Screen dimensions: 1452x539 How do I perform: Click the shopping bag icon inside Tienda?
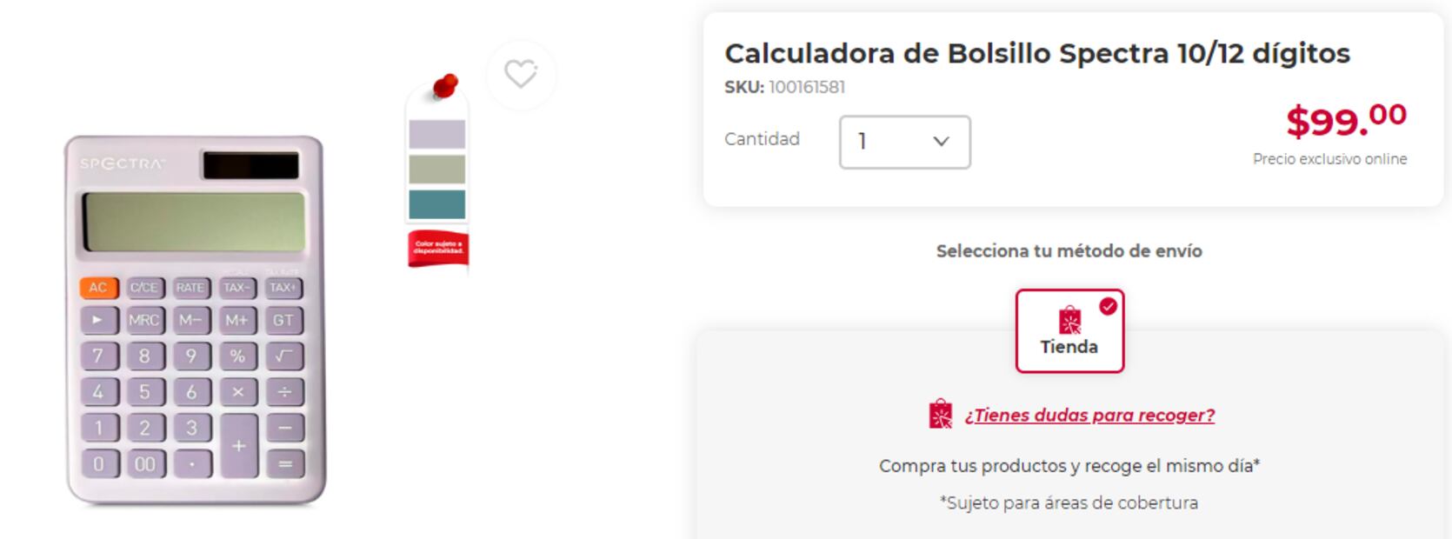click(x=1069, y=320)
